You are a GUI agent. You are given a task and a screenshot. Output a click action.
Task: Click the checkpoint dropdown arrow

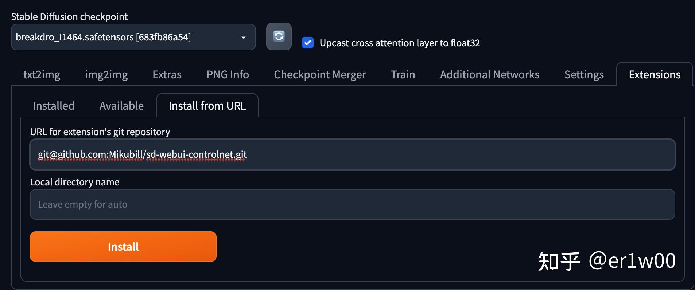click(244, 38)
